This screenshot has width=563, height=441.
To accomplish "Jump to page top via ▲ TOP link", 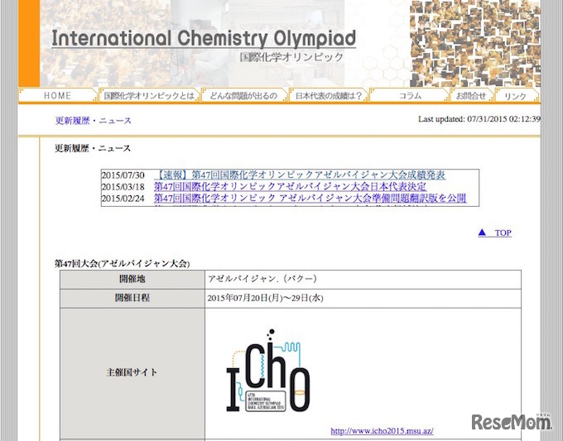I will pos(495,232).
